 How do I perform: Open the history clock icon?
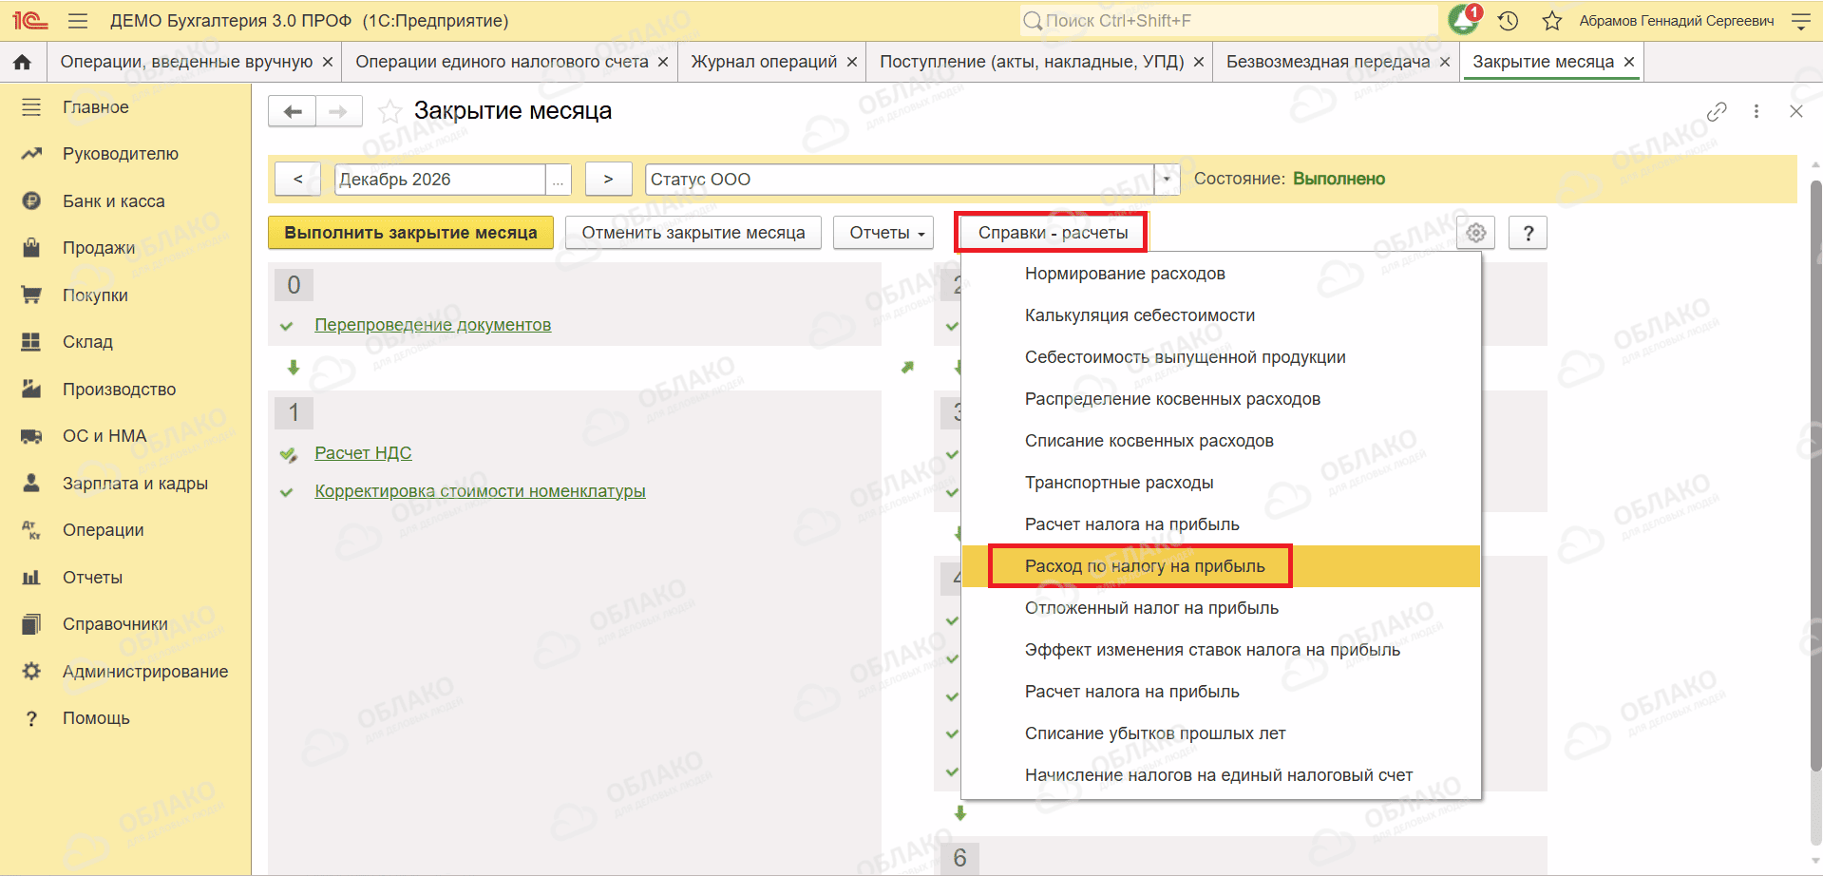1509,21
